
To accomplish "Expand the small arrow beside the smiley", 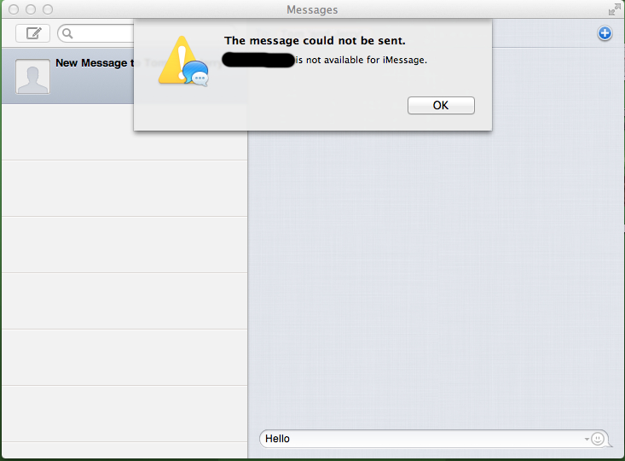I will [x=587, y=439].
